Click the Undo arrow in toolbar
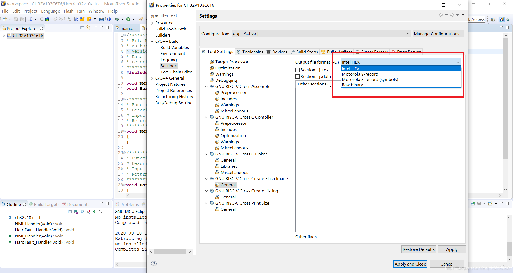Screen dimensions: 513x273 [55, 19]
